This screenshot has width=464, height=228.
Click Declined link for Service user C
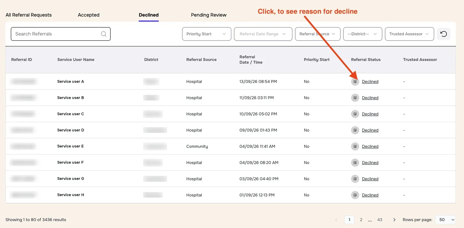tap(370, 114)
